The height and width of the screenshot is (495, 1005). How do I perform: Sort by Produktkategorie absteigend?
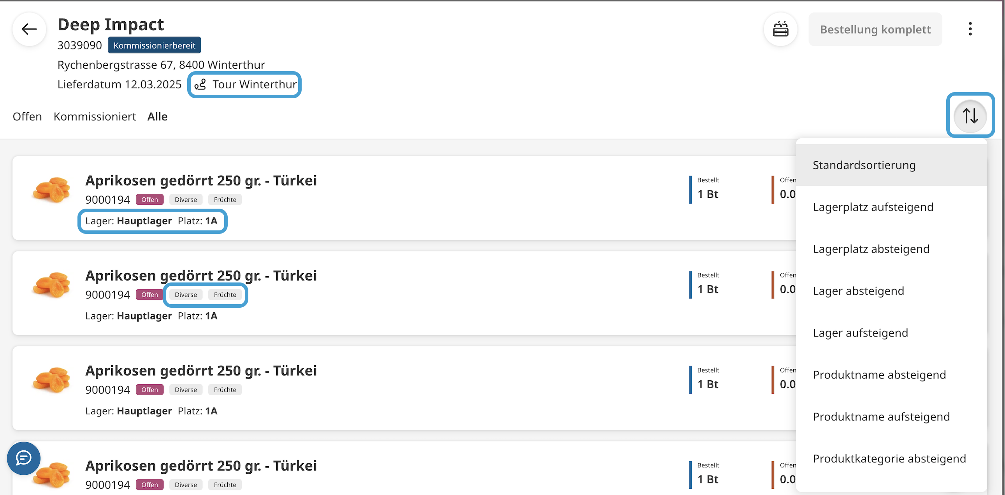click(x=889, y=459)
